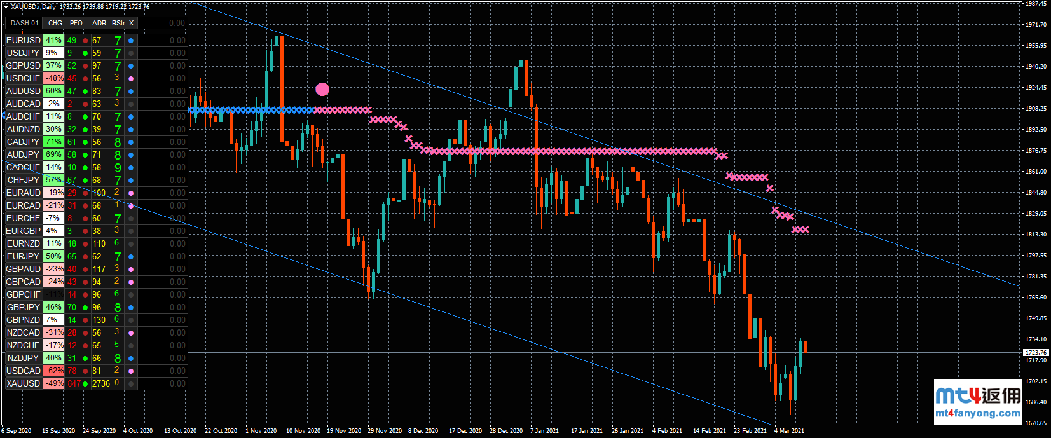Click the blue dot in NZDJPY row
The width and height of the screenshot is (1051, 438).
(x=131, y=358)
